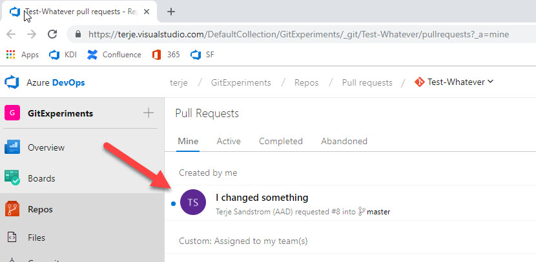
Task: Click the GitExperiments project avatar icon
Action: pyautogui.click(x=12, y=113)
